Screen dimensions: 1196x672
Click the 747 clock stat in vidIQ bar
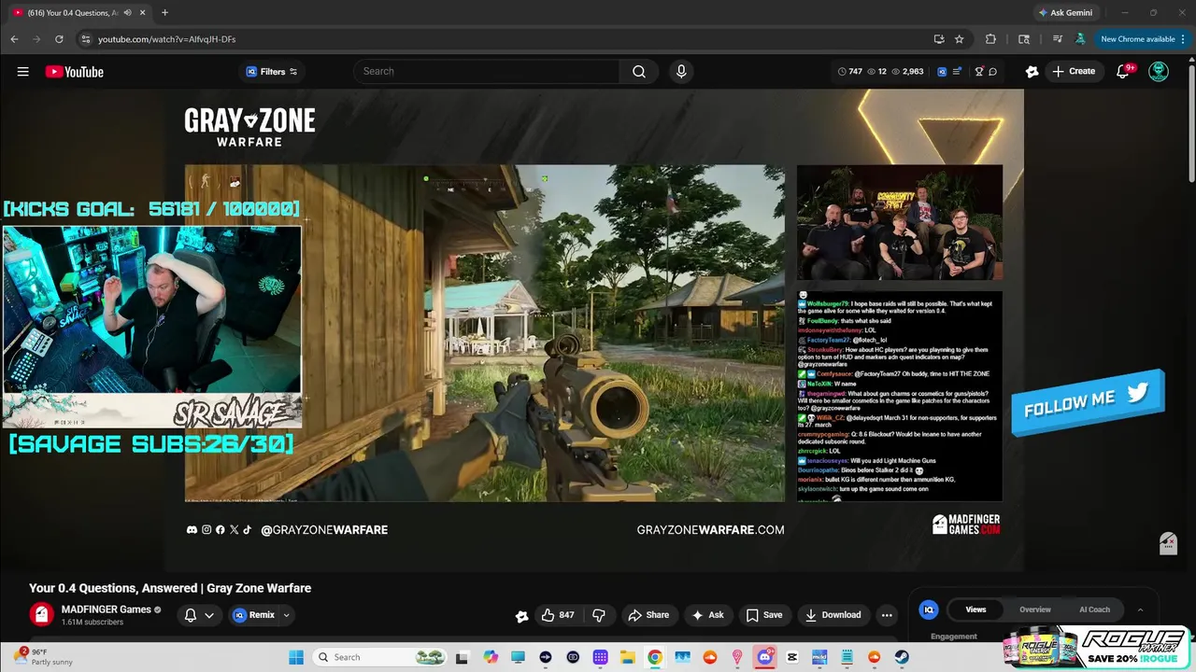click(x=849, y=72)
